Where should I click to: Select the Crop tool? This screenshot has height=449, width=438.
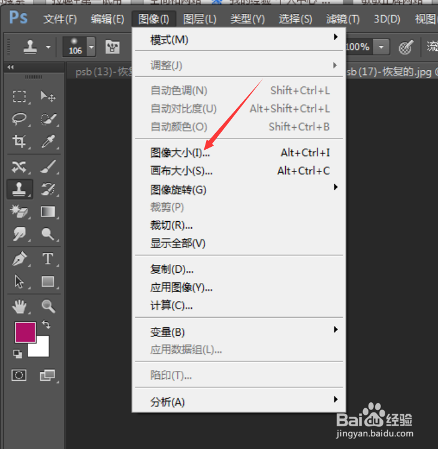(x=19, y=141)
